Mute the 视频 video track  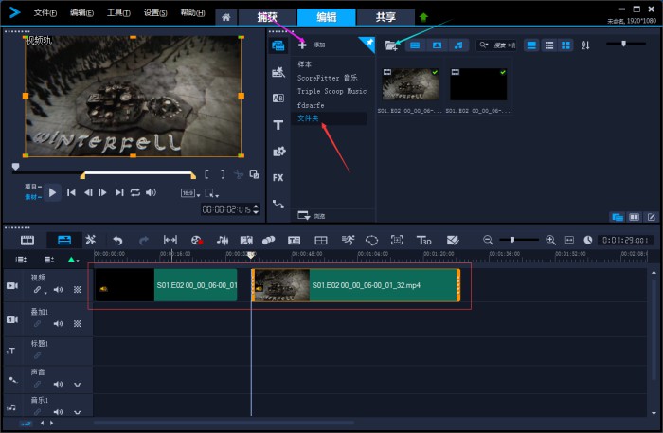coord(58,290)
